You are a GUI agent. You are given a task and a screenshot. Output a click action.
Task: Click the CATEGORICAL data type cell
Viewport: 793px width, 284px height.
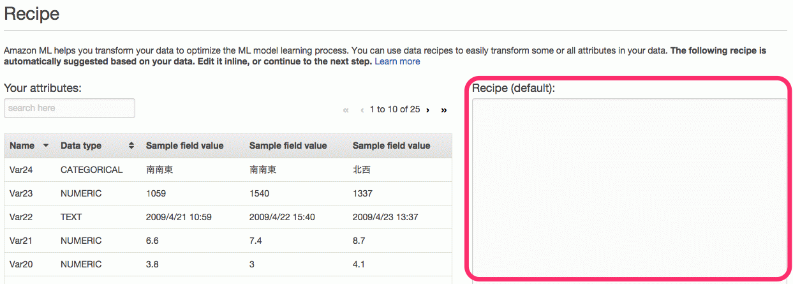pyautogui.click(x=91, y=170)
